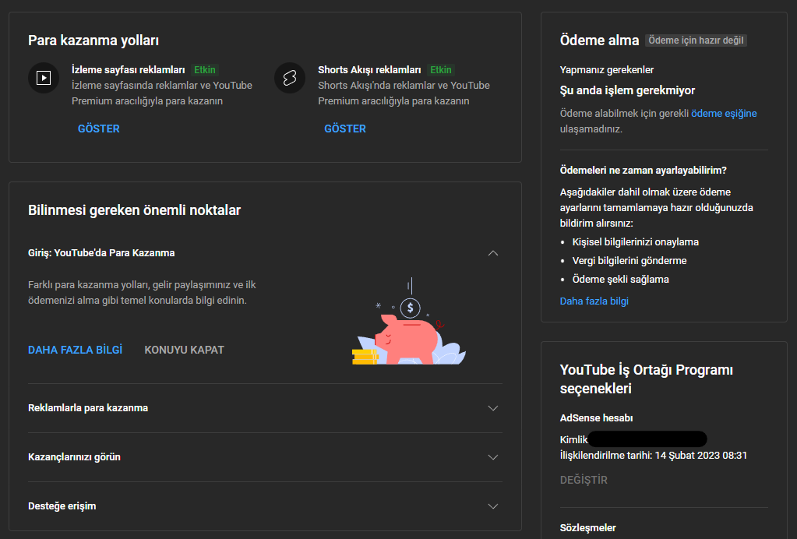Screen dimensions: 797x539
Task: Click the Shorts Akışı reklamları title
Action: 369,69
